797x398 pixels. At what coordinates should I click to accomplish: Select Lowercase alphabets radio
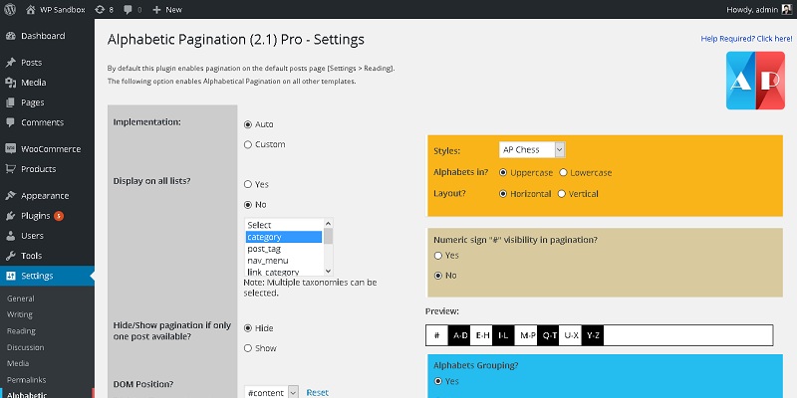point(563,172)
